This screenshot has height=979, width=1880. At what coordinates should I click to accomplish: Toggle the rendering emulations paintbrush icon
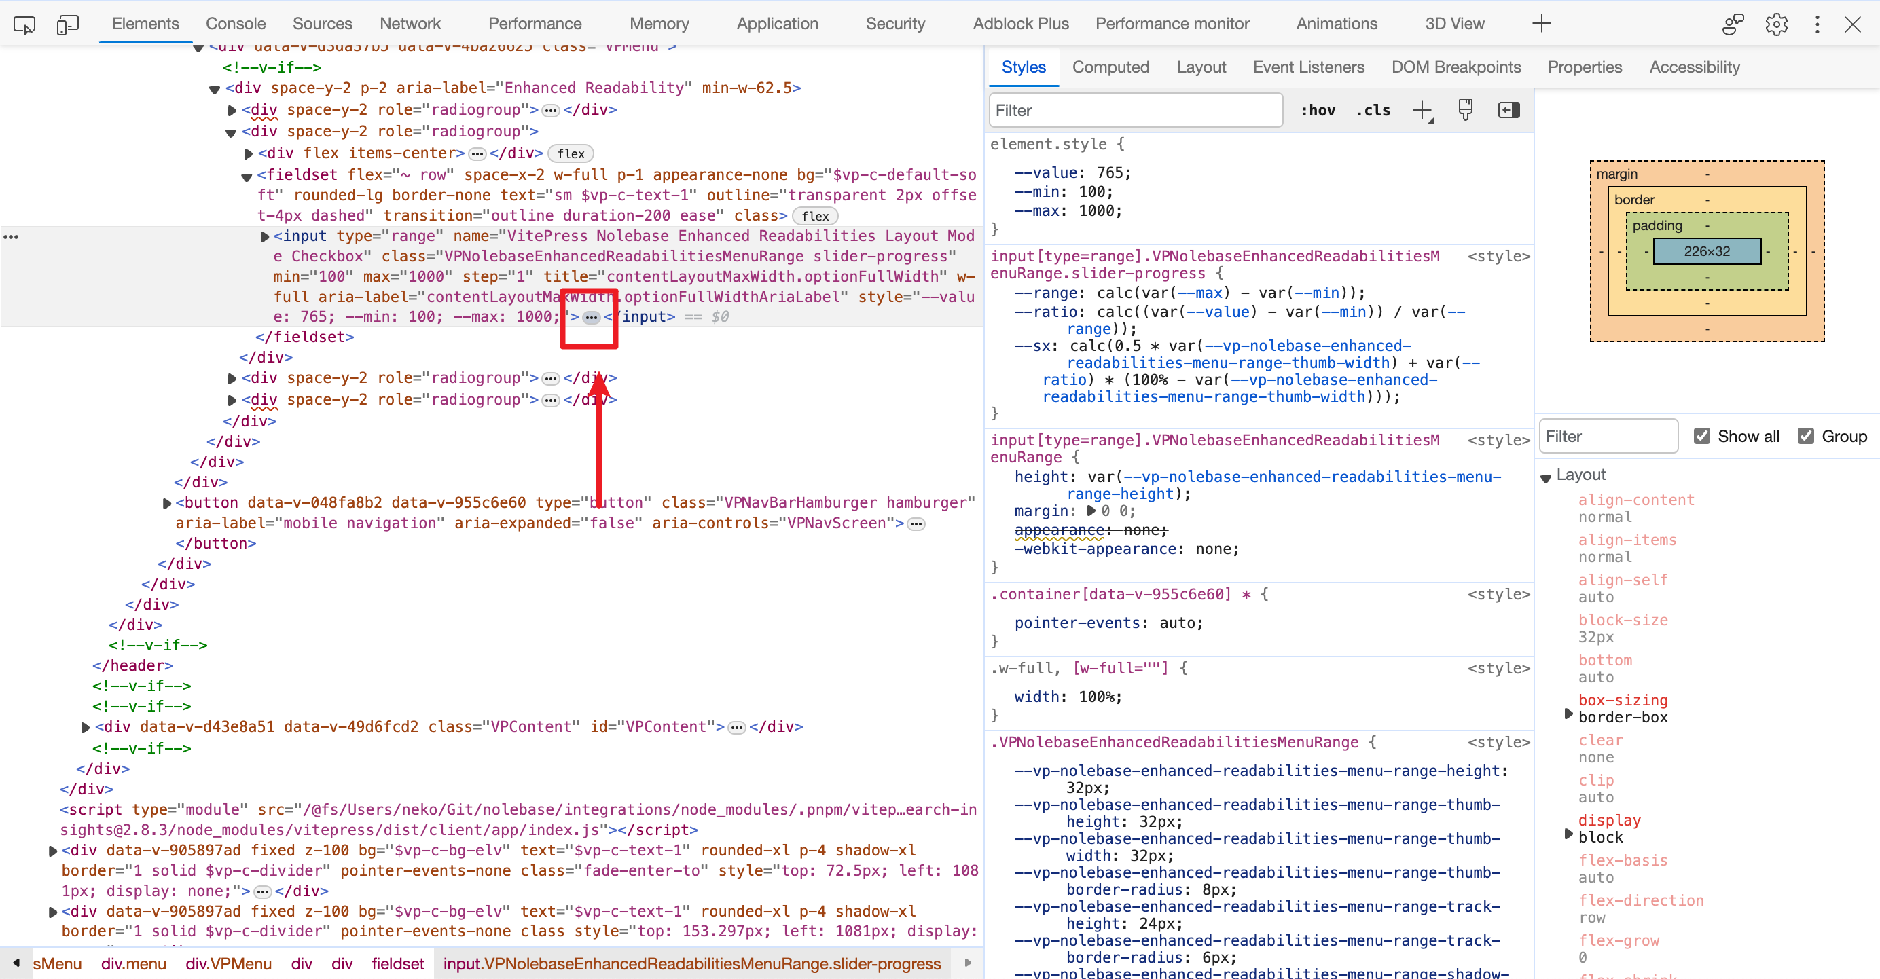coord(1465,110)
